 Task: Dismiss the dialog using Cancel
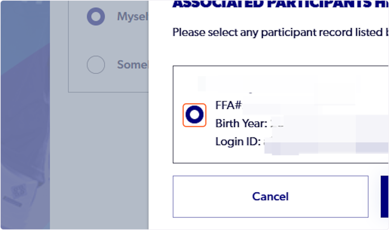(x=270, y=197)
